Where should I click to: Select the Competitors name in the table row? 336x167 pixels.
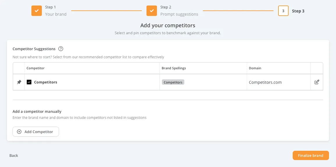(46, 82)
